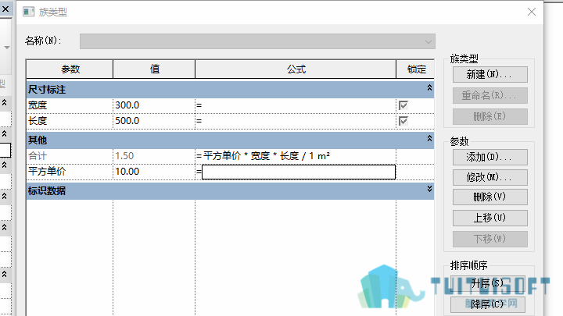
Task: Click the 新建(N)... button
Action: [489, 75]
